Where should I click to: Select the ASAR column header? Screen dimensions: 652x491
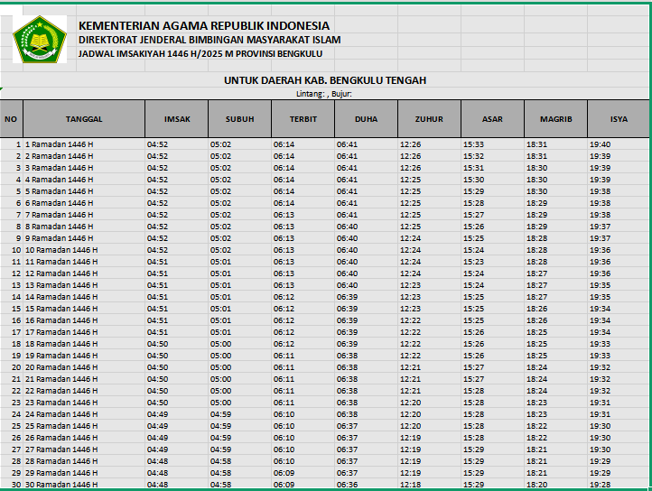pos(492,118)
